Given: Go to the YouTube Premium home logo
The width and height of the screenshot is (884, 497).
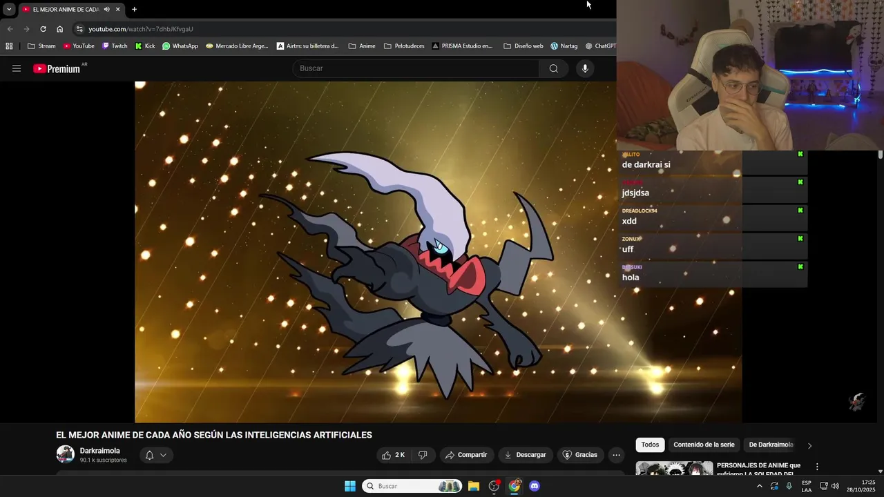Looking at the screenshot, I should tap(57, 68).
